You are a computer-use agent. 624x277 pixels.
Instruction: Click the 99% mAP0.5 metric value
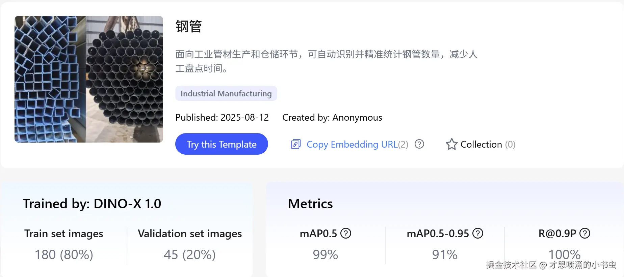tap(325, 254)
